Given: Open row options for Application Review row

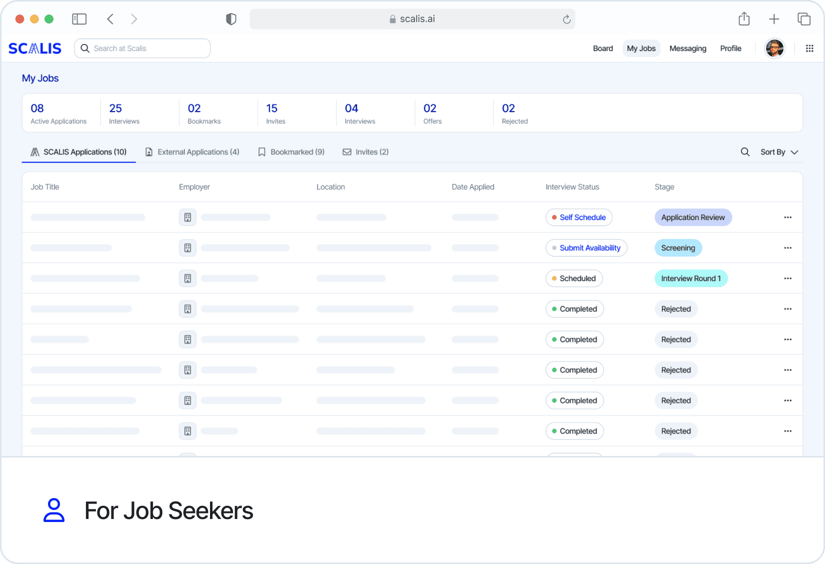Looking at the screenshot, I should pyautogui.click(x=787, y=217).
